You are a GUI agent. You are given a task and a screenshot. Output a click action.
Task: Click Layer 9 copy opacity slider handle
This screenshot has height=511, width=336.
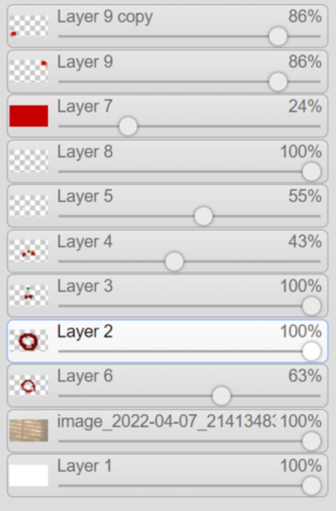click(278, 36)
